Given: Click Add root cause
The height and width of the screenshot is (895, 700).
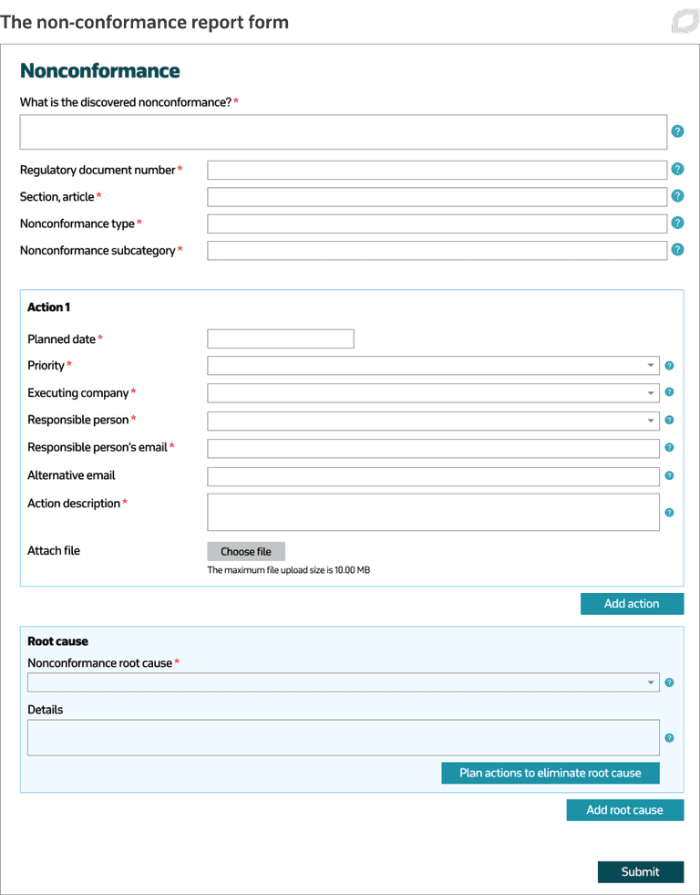Looking at the screenshot, I should (x=625, y=809).
